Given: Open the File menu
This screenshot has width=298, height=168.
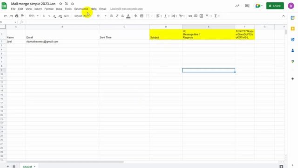Looking at the screenshot, I should (x=13, y=9).
